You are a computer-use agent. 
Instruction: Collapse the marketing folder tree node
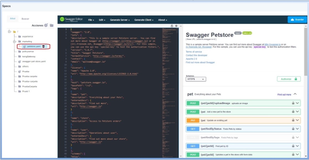[15, 42]
